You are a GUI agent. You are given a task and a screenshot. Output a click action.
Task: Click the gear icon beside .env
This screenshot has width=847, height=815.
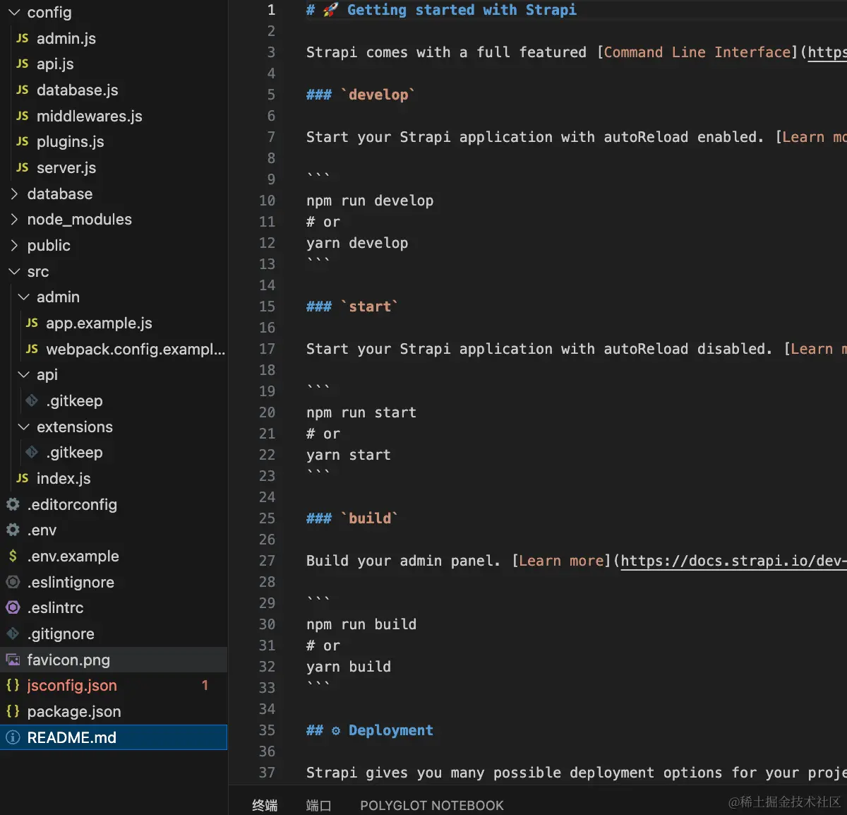(x=13, y=530)
